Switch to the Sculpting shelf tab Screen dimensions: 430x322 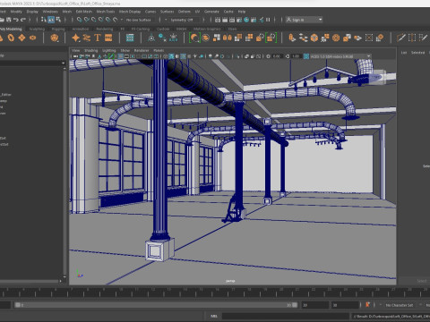(37, 29)
